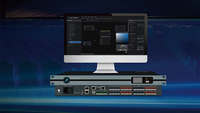Close the Components panel
This screenshot has height=113, width=200.
tap(80, 20)
